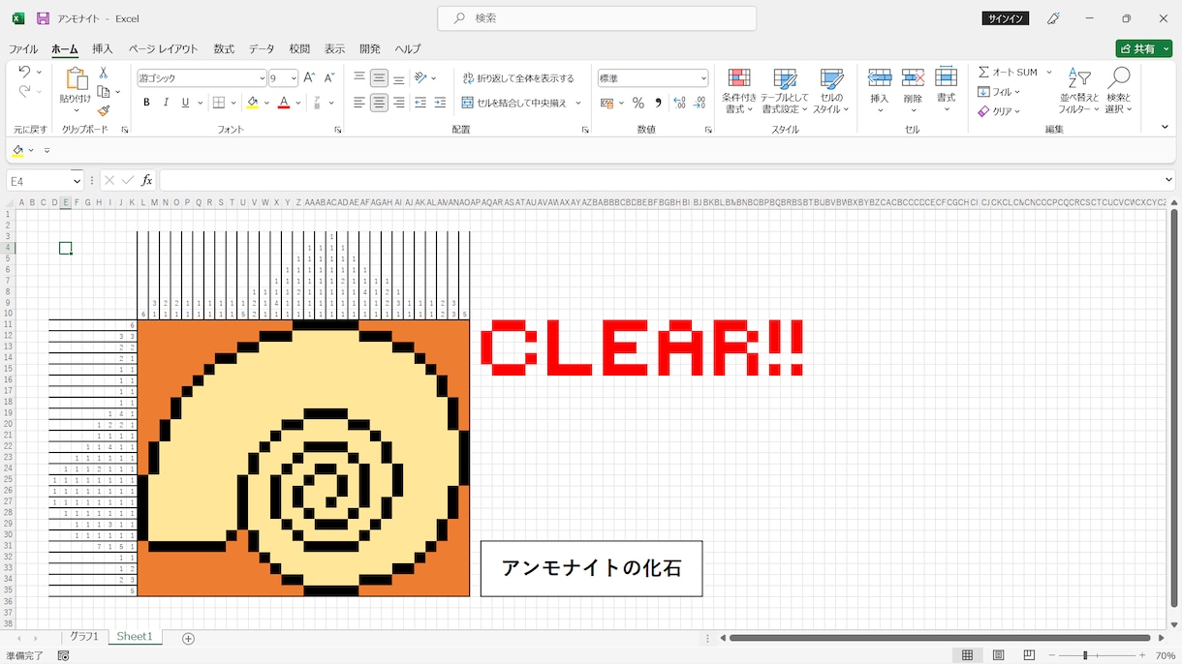Click the Decrease font size icon
This screenshot has height=664, width=1182.
[x=330, y=78]
